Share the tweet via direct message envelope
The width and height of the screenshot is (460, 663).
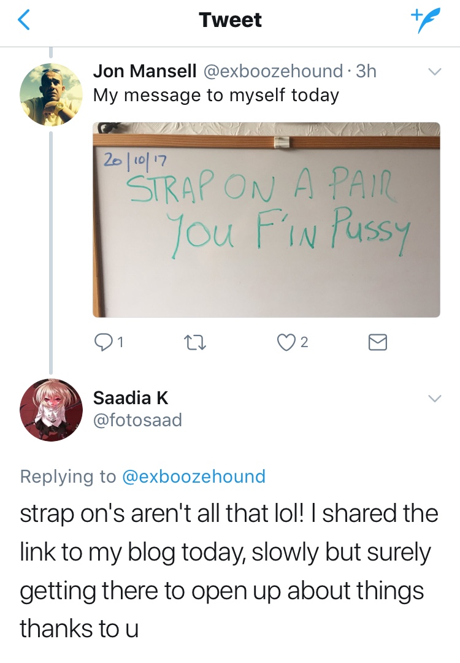tap(378, 342)
